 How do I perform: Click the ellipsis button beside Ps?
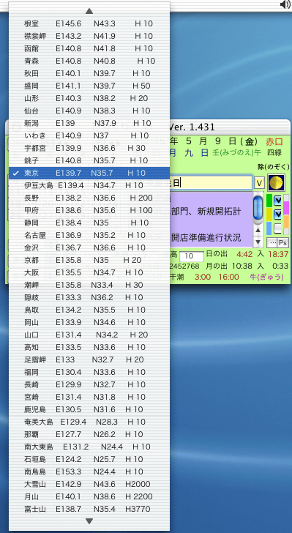[x=272, y=243]
